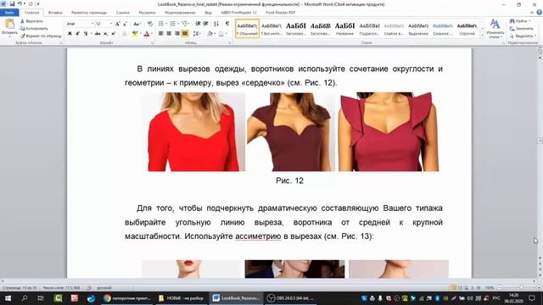Open Word help question mark icon
Viewport: 543px width, 305px height.
point(539,13)
